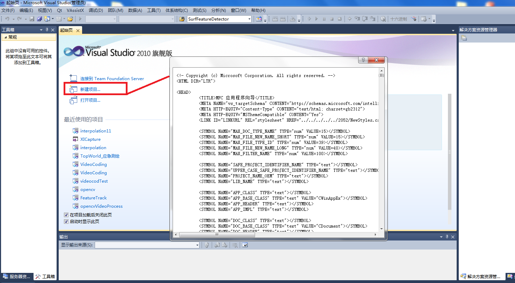
Task: Click the Save floppy disk icon
Action: point(32,19)
